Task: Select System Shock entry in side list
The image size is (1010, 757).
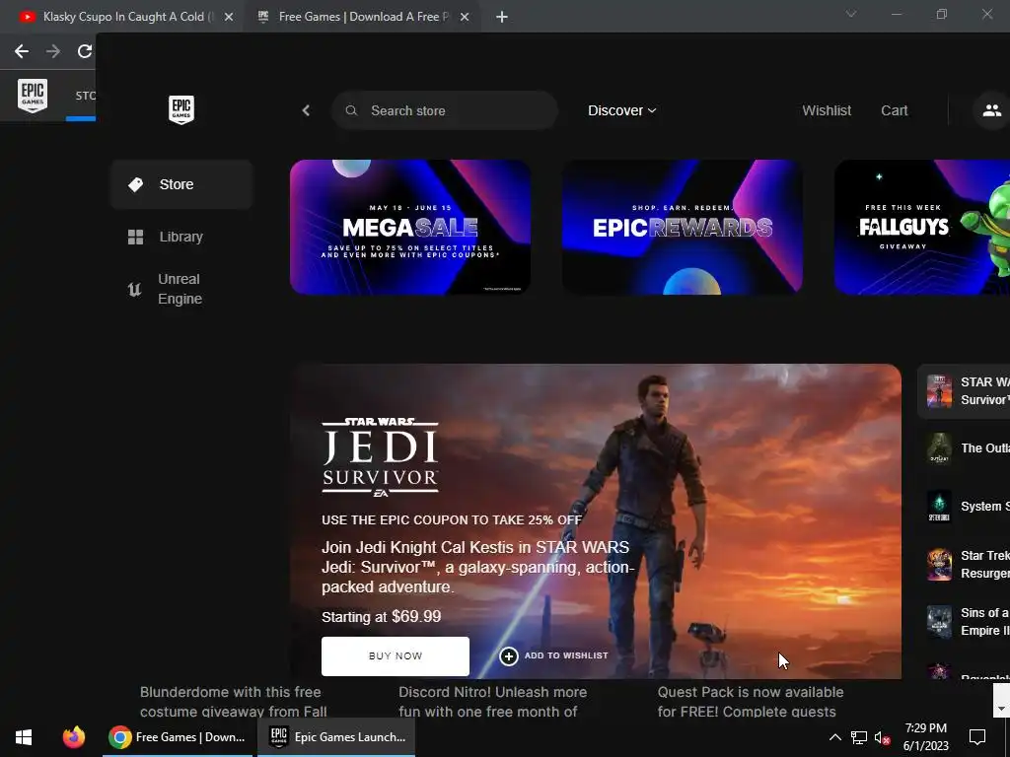Action: [964, 507]
